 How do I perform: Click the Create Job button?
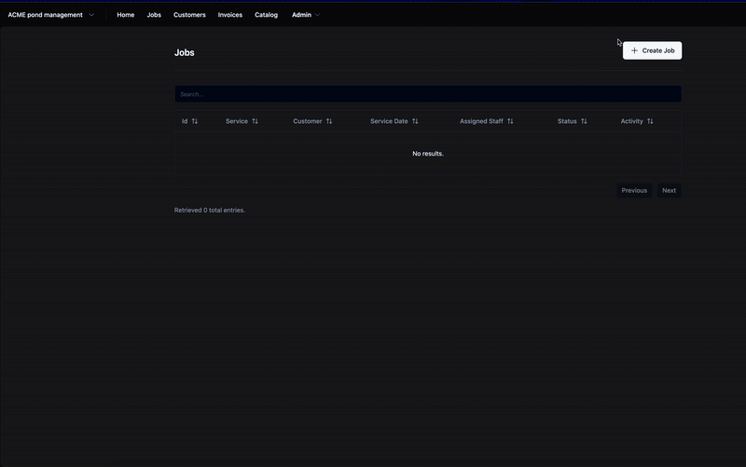(652, 50)
